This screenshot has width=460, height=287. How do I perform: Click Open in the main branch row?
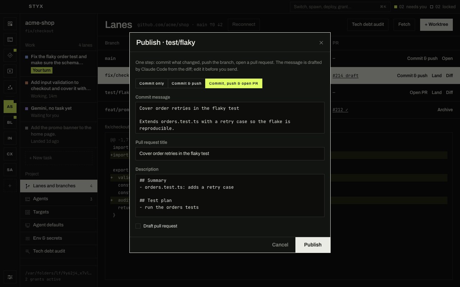click(447, 58)
